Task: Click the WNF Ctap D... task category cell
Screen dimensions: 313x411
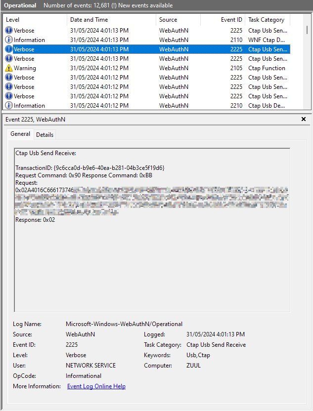Action: click(267, 40)
